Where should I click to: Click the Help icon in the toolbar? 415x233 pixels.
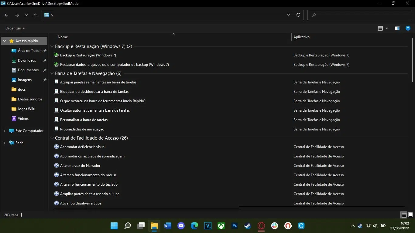[408, 28]
